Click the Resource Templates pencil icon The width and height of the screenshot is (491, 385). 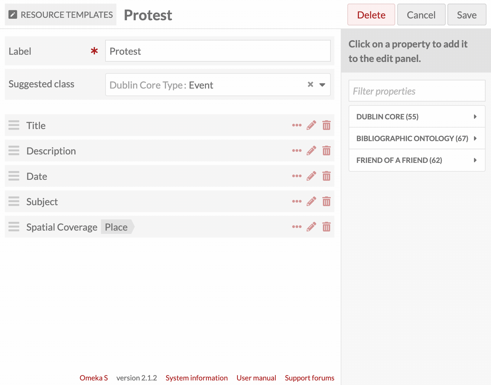(x=13, y=15)
